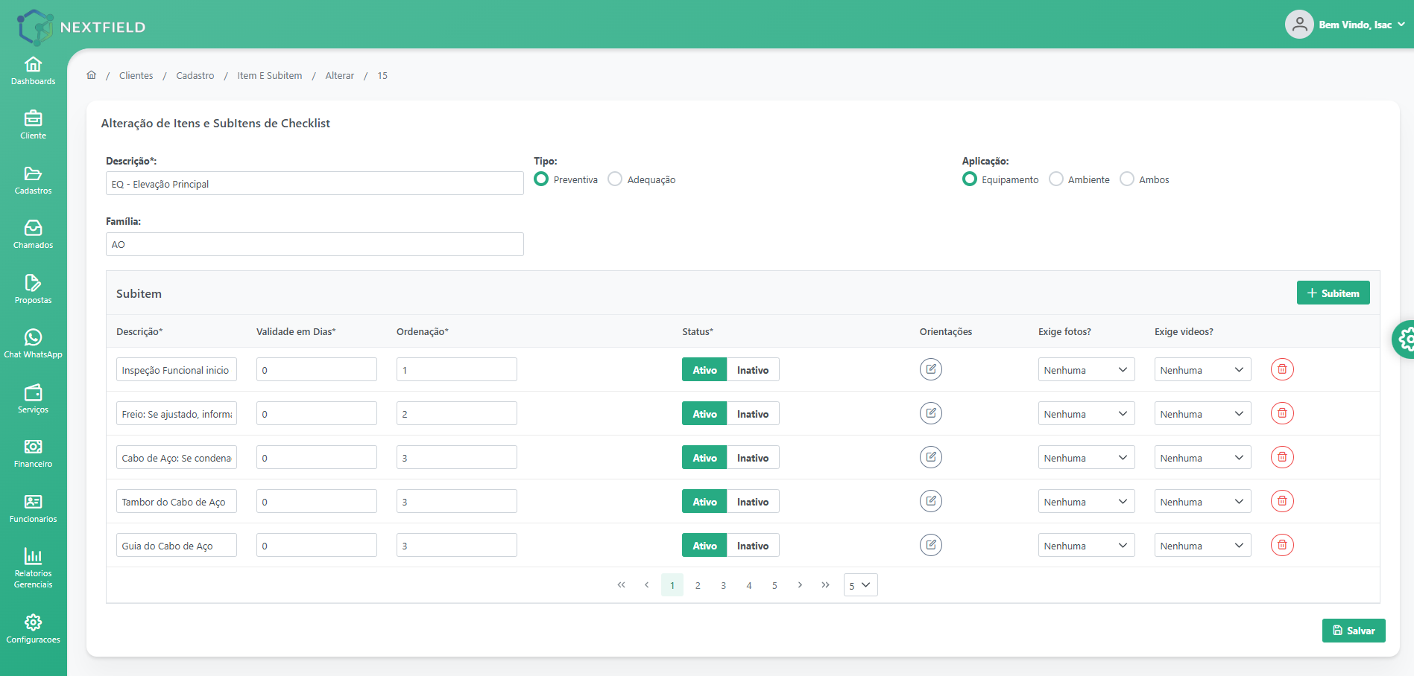The image size is (1414, 676).
Task: Open Configuracoes in the sidebar
Action: coord(33,630)
